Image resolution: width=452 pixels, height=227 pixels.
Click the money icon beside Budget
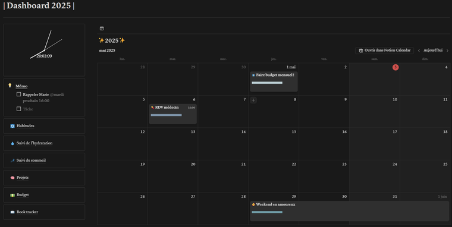tap(12, 195)
